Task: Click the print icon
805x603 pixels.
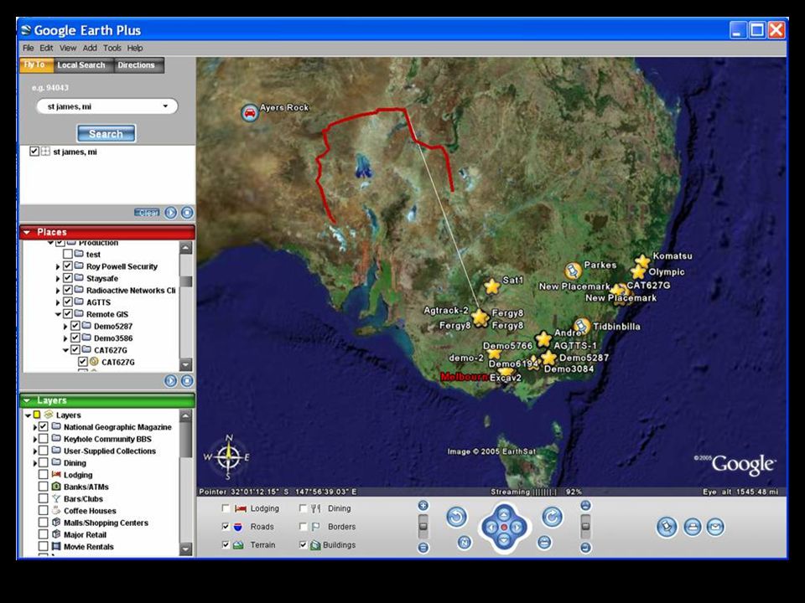Action: click(x=692, y=527)
